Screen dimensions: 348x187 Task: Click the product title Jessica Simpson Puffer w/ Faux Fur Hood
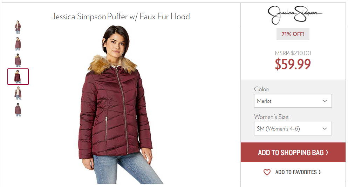tap(121, 16)
